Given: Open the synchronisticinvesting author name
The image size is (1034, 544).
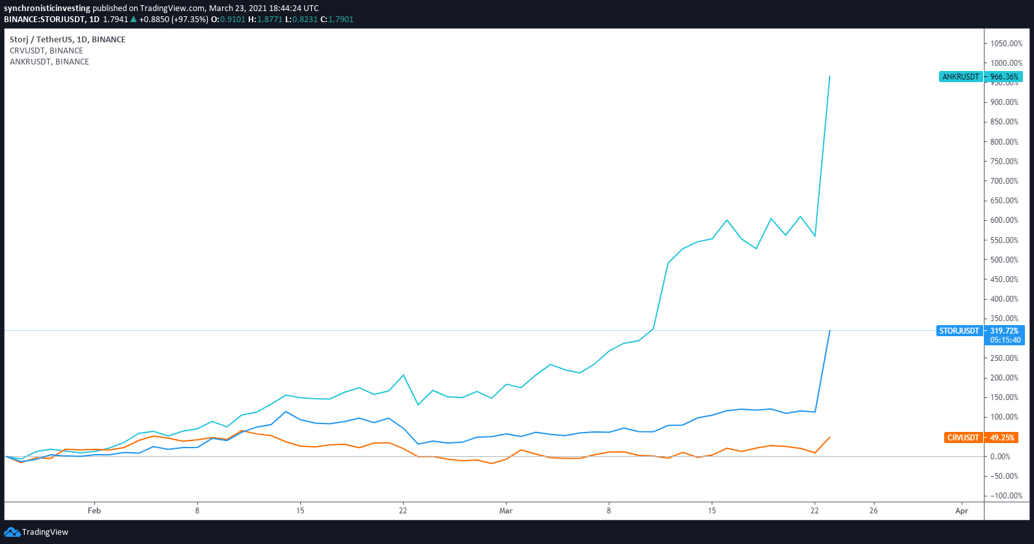Looking at the screenshot, I should coord(47,8).
